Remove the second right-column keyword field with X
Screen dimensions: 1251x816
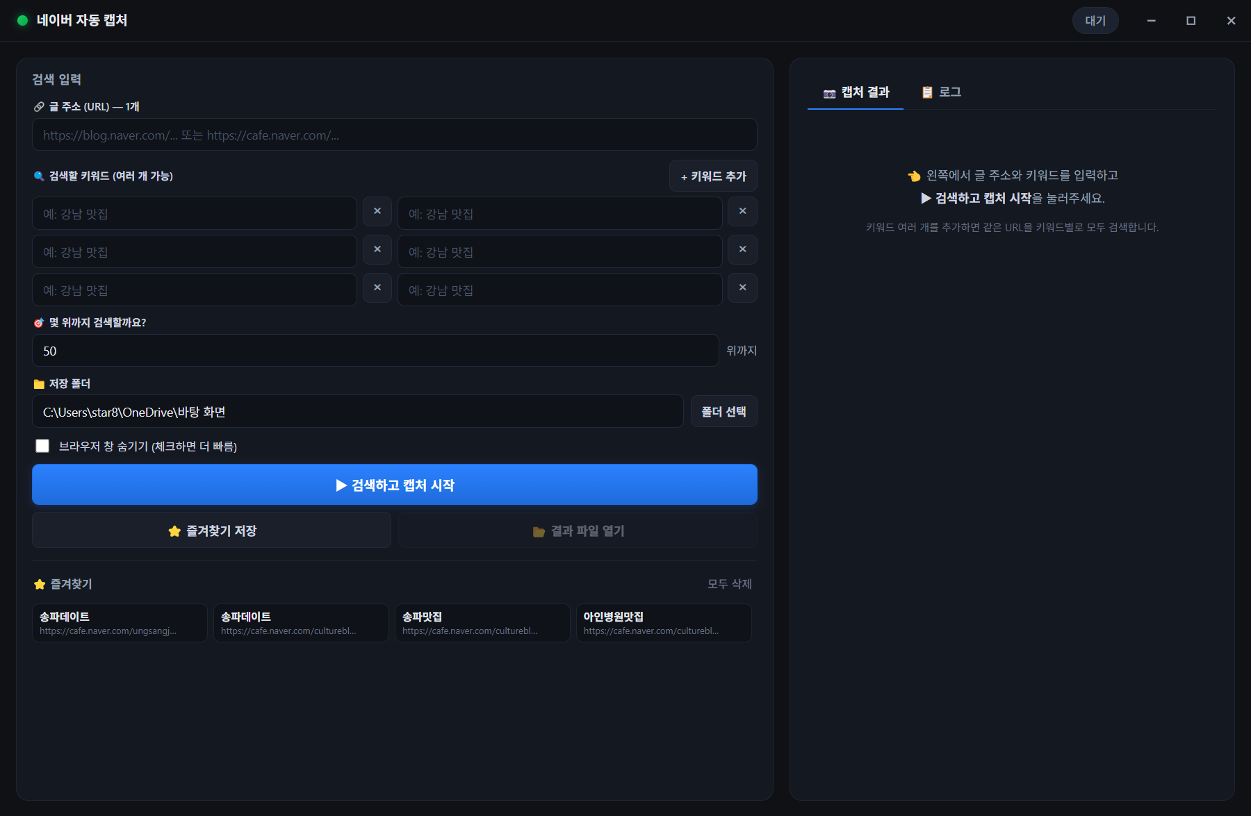coord(742,249)
